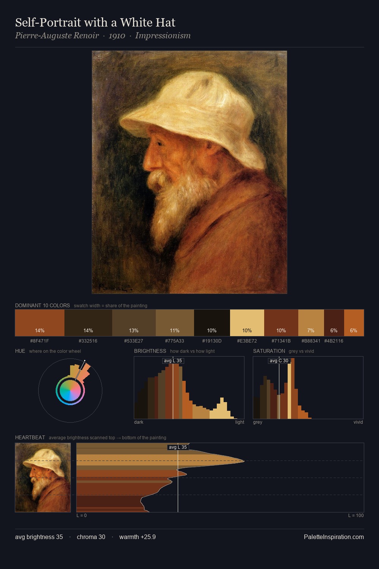Screen dimensions: 379x569
Task: Click the 'light' axis label under Brightness
Action: tap(240, 422)
